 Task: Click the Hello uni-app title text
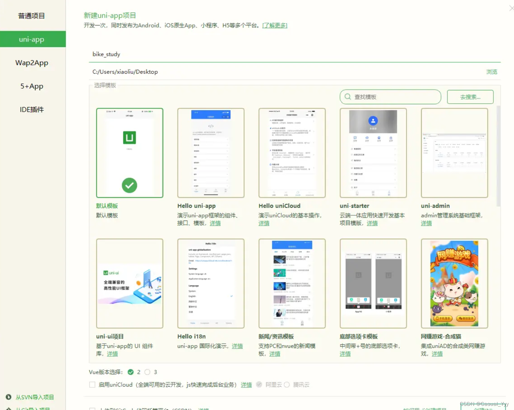point(196,206)
